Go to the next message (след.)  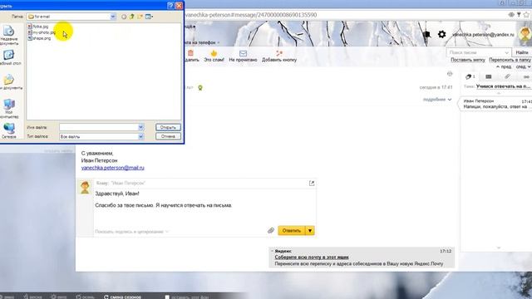[523, 66]
